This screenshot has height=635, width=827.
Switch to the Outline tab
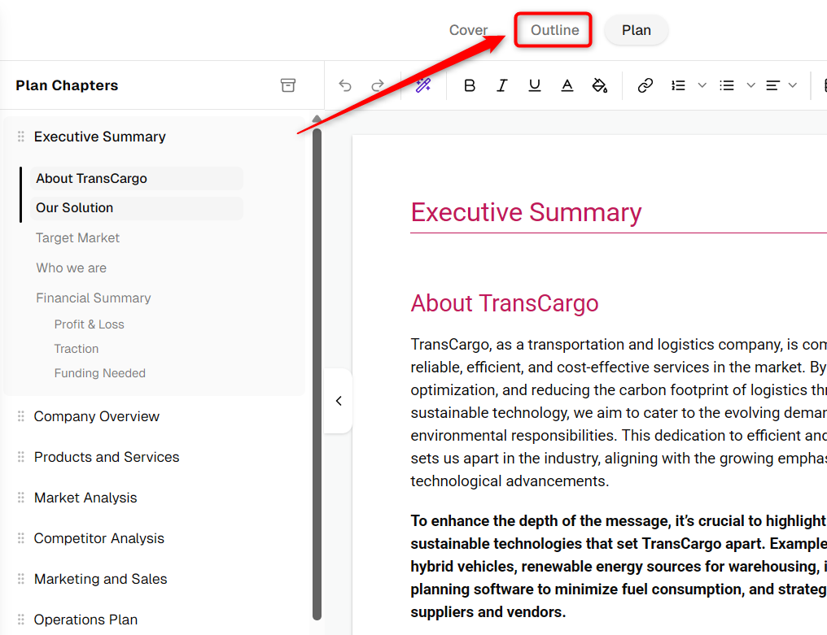point(554,30)
